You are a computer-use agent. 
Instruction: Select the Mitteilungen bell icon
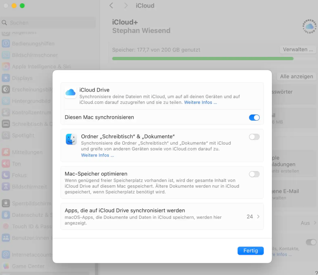click(6, 152)
